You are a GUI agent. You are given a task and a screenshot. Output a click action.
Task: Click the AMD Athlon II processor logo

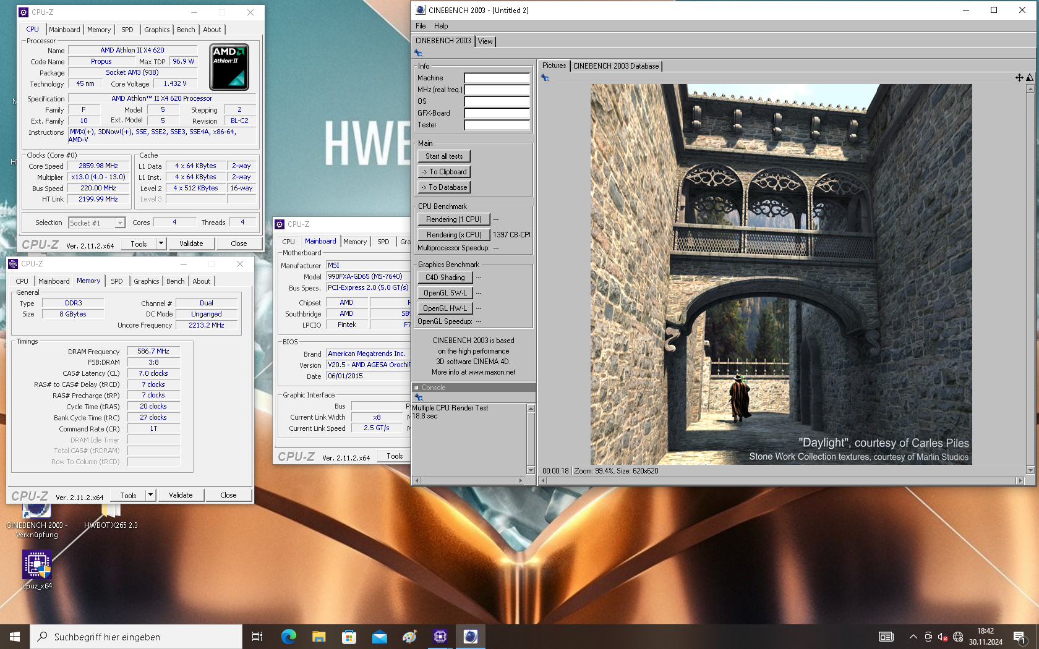pyautogui.click(x=229, y=67)
